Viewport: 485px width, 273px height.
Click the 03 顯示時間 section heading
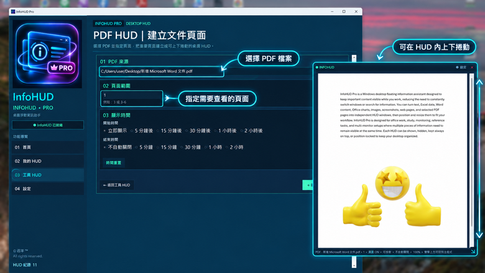[116, 115]
